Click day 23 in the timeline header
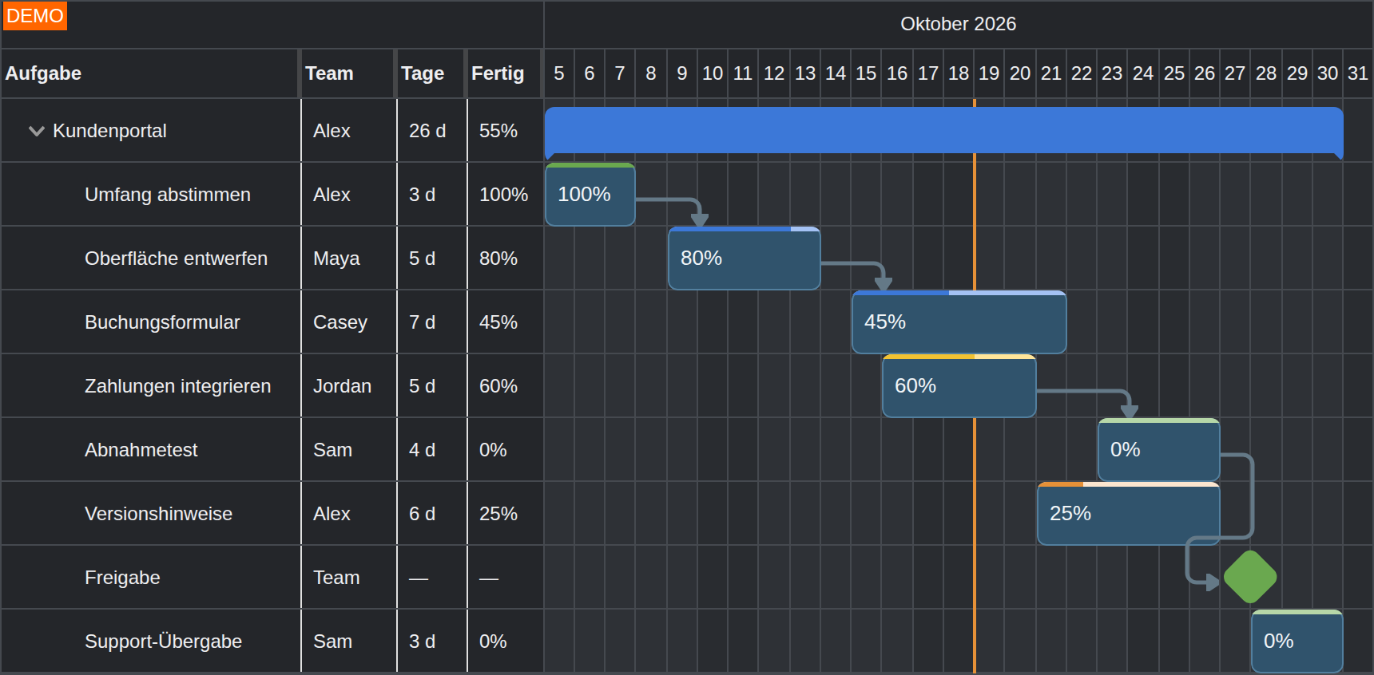Screen dimensions: 1374x675 (x=1112, y=73)
